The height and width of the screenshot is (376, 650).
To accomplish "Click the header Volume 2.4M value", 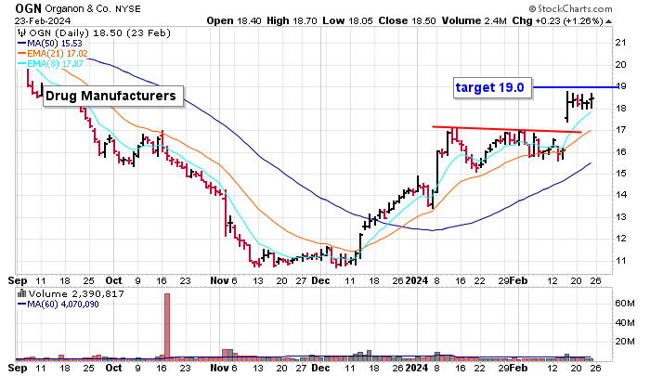I will point(474,20).
